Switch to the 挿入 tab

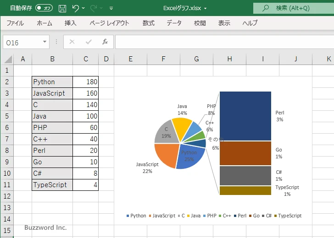point(71,23)
